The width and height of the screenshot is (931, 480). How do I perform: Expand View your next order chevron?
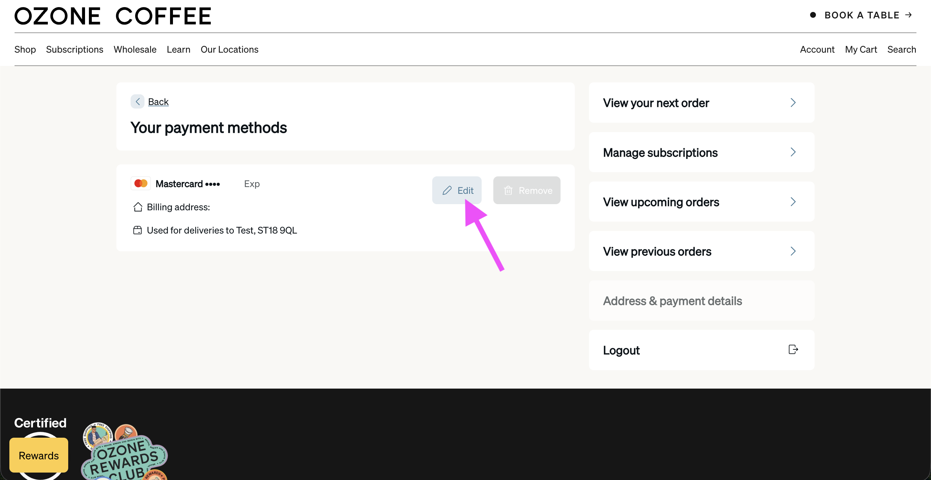(793, 103)
